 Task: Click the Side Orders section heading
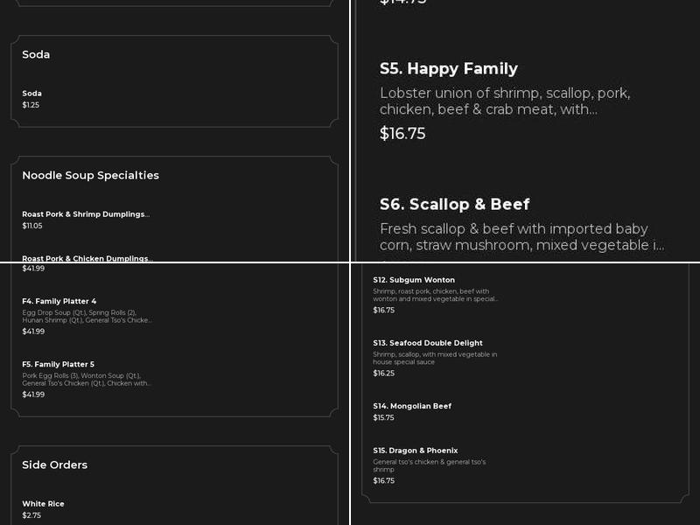point(54,465)
